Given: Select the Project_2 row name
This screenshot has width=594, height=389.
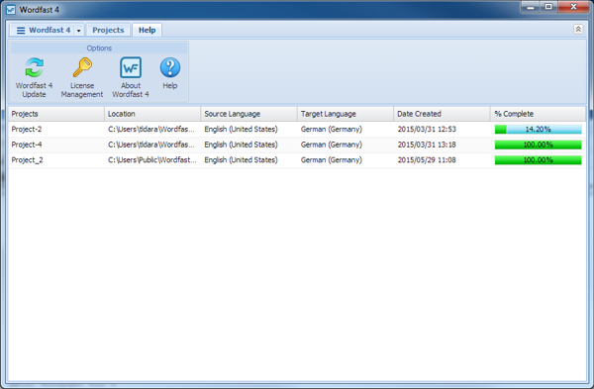Looking at the screenshot, I should click(x=28, y=160).
